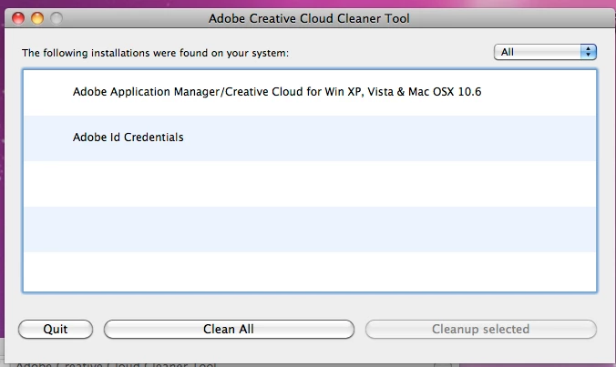Quit the Cleaner Tool via Quit button
Image resolution: width=616 pixels, height=367 pixels.
click(56, 329)
